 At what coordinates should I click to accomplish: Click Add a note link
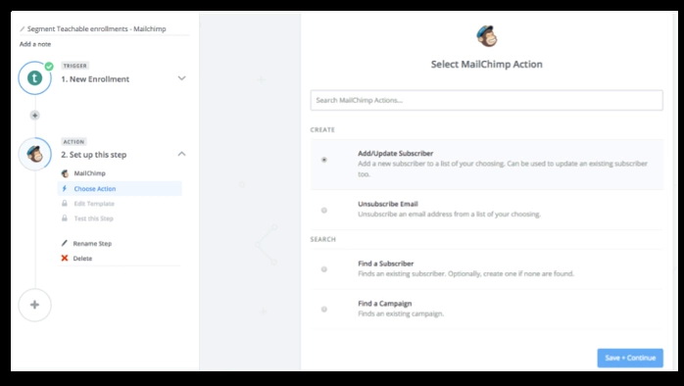pyautogui.click(x=35, y=44)
